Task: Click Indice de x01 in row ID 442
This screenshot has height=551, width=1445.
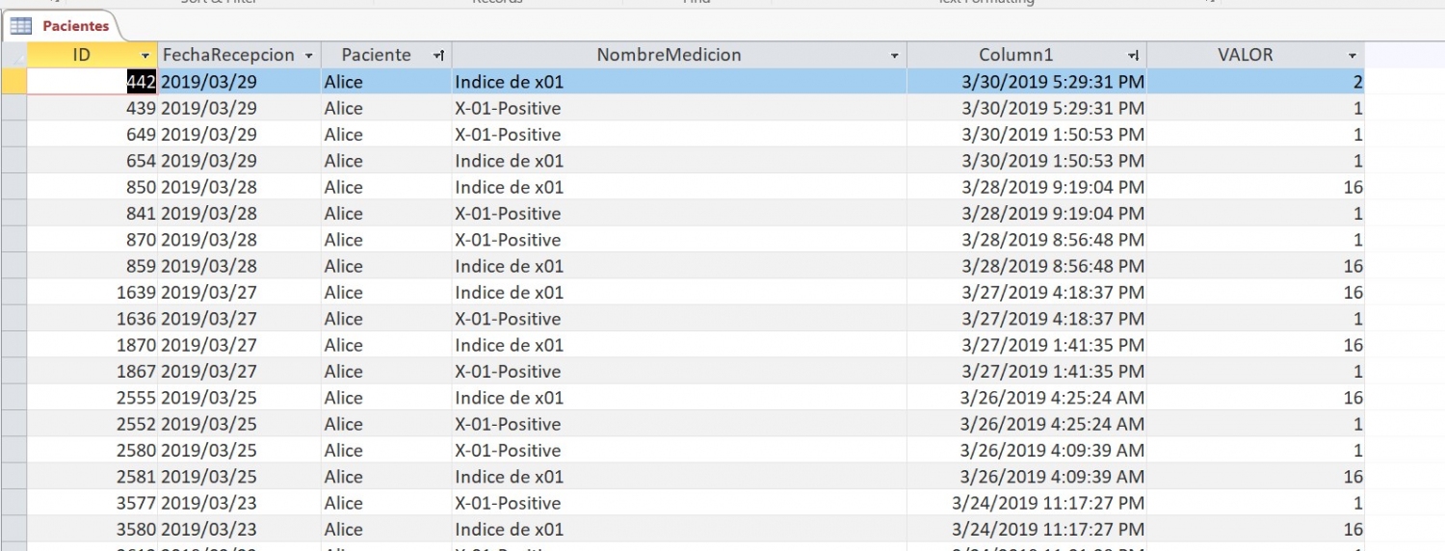Action: coord(510,82)
